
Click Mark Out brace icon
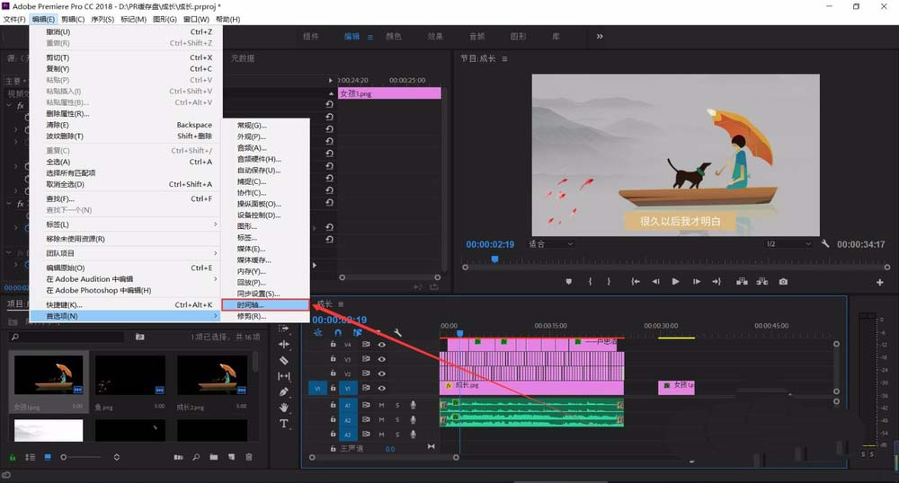pos(609,282)
